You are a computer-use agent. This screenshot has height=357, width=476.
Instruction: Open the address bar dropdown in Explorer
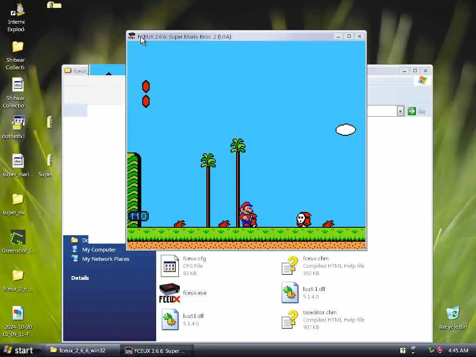click(400, 111)
